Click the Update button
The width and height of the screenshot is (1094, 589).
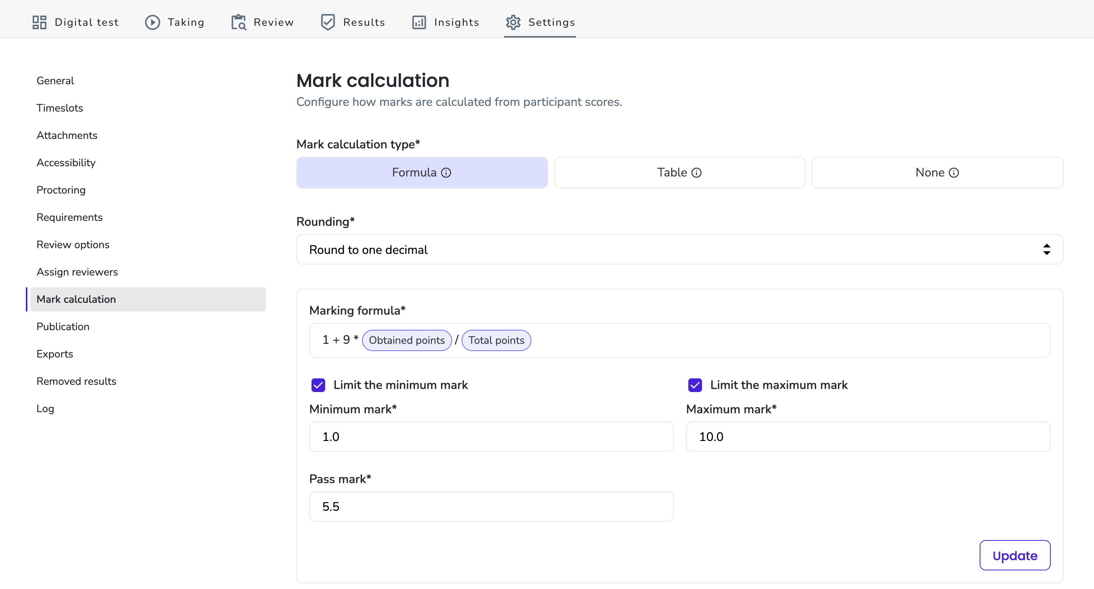[x=1015, y=556]
